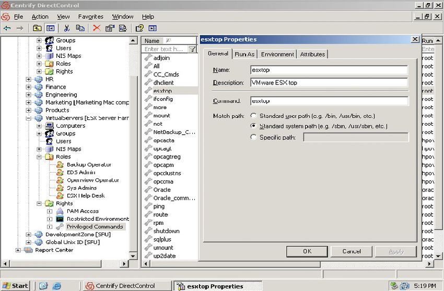Click the tree pane scroll down arrow
The image size is (444, 291).
coord(133,256)
